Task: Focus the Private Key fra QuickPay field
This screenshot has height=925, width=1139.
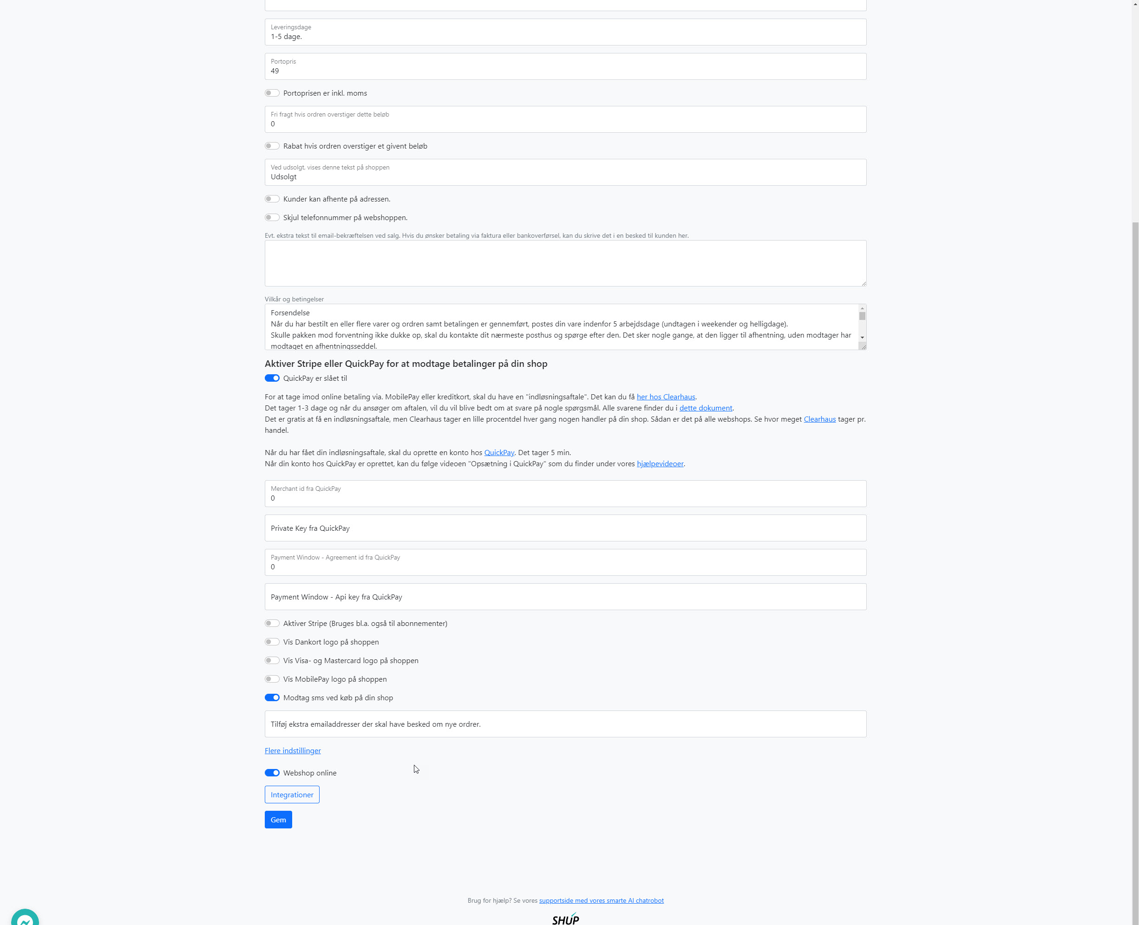Action: [565, 528]
